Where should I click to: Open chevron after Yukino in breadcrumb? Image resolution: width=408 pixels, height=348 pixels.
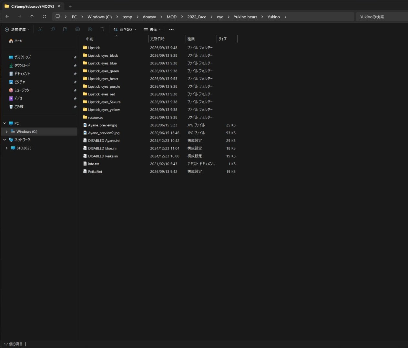[285, 17]
